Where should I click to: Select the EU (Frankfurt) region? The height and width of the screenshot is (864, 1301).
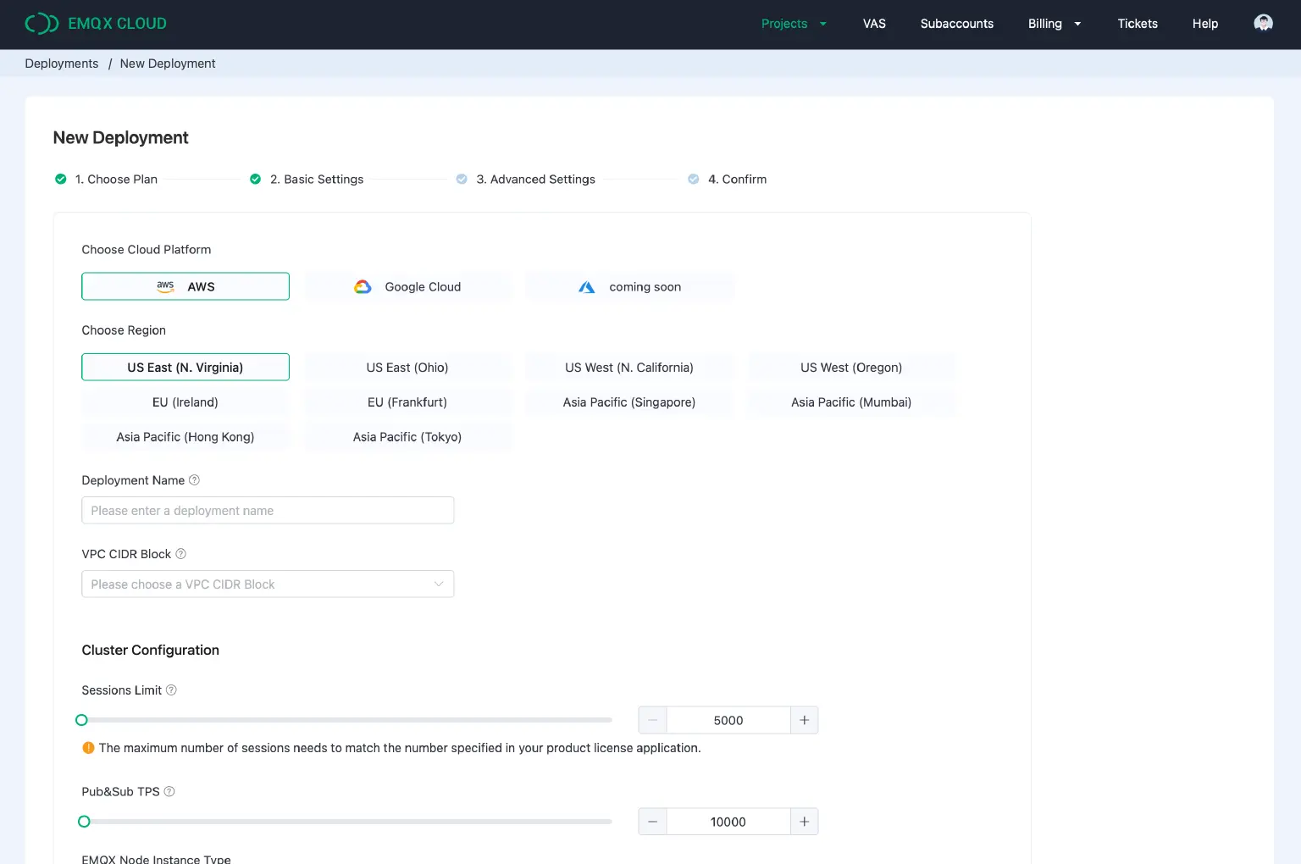(x=407, y=402)
